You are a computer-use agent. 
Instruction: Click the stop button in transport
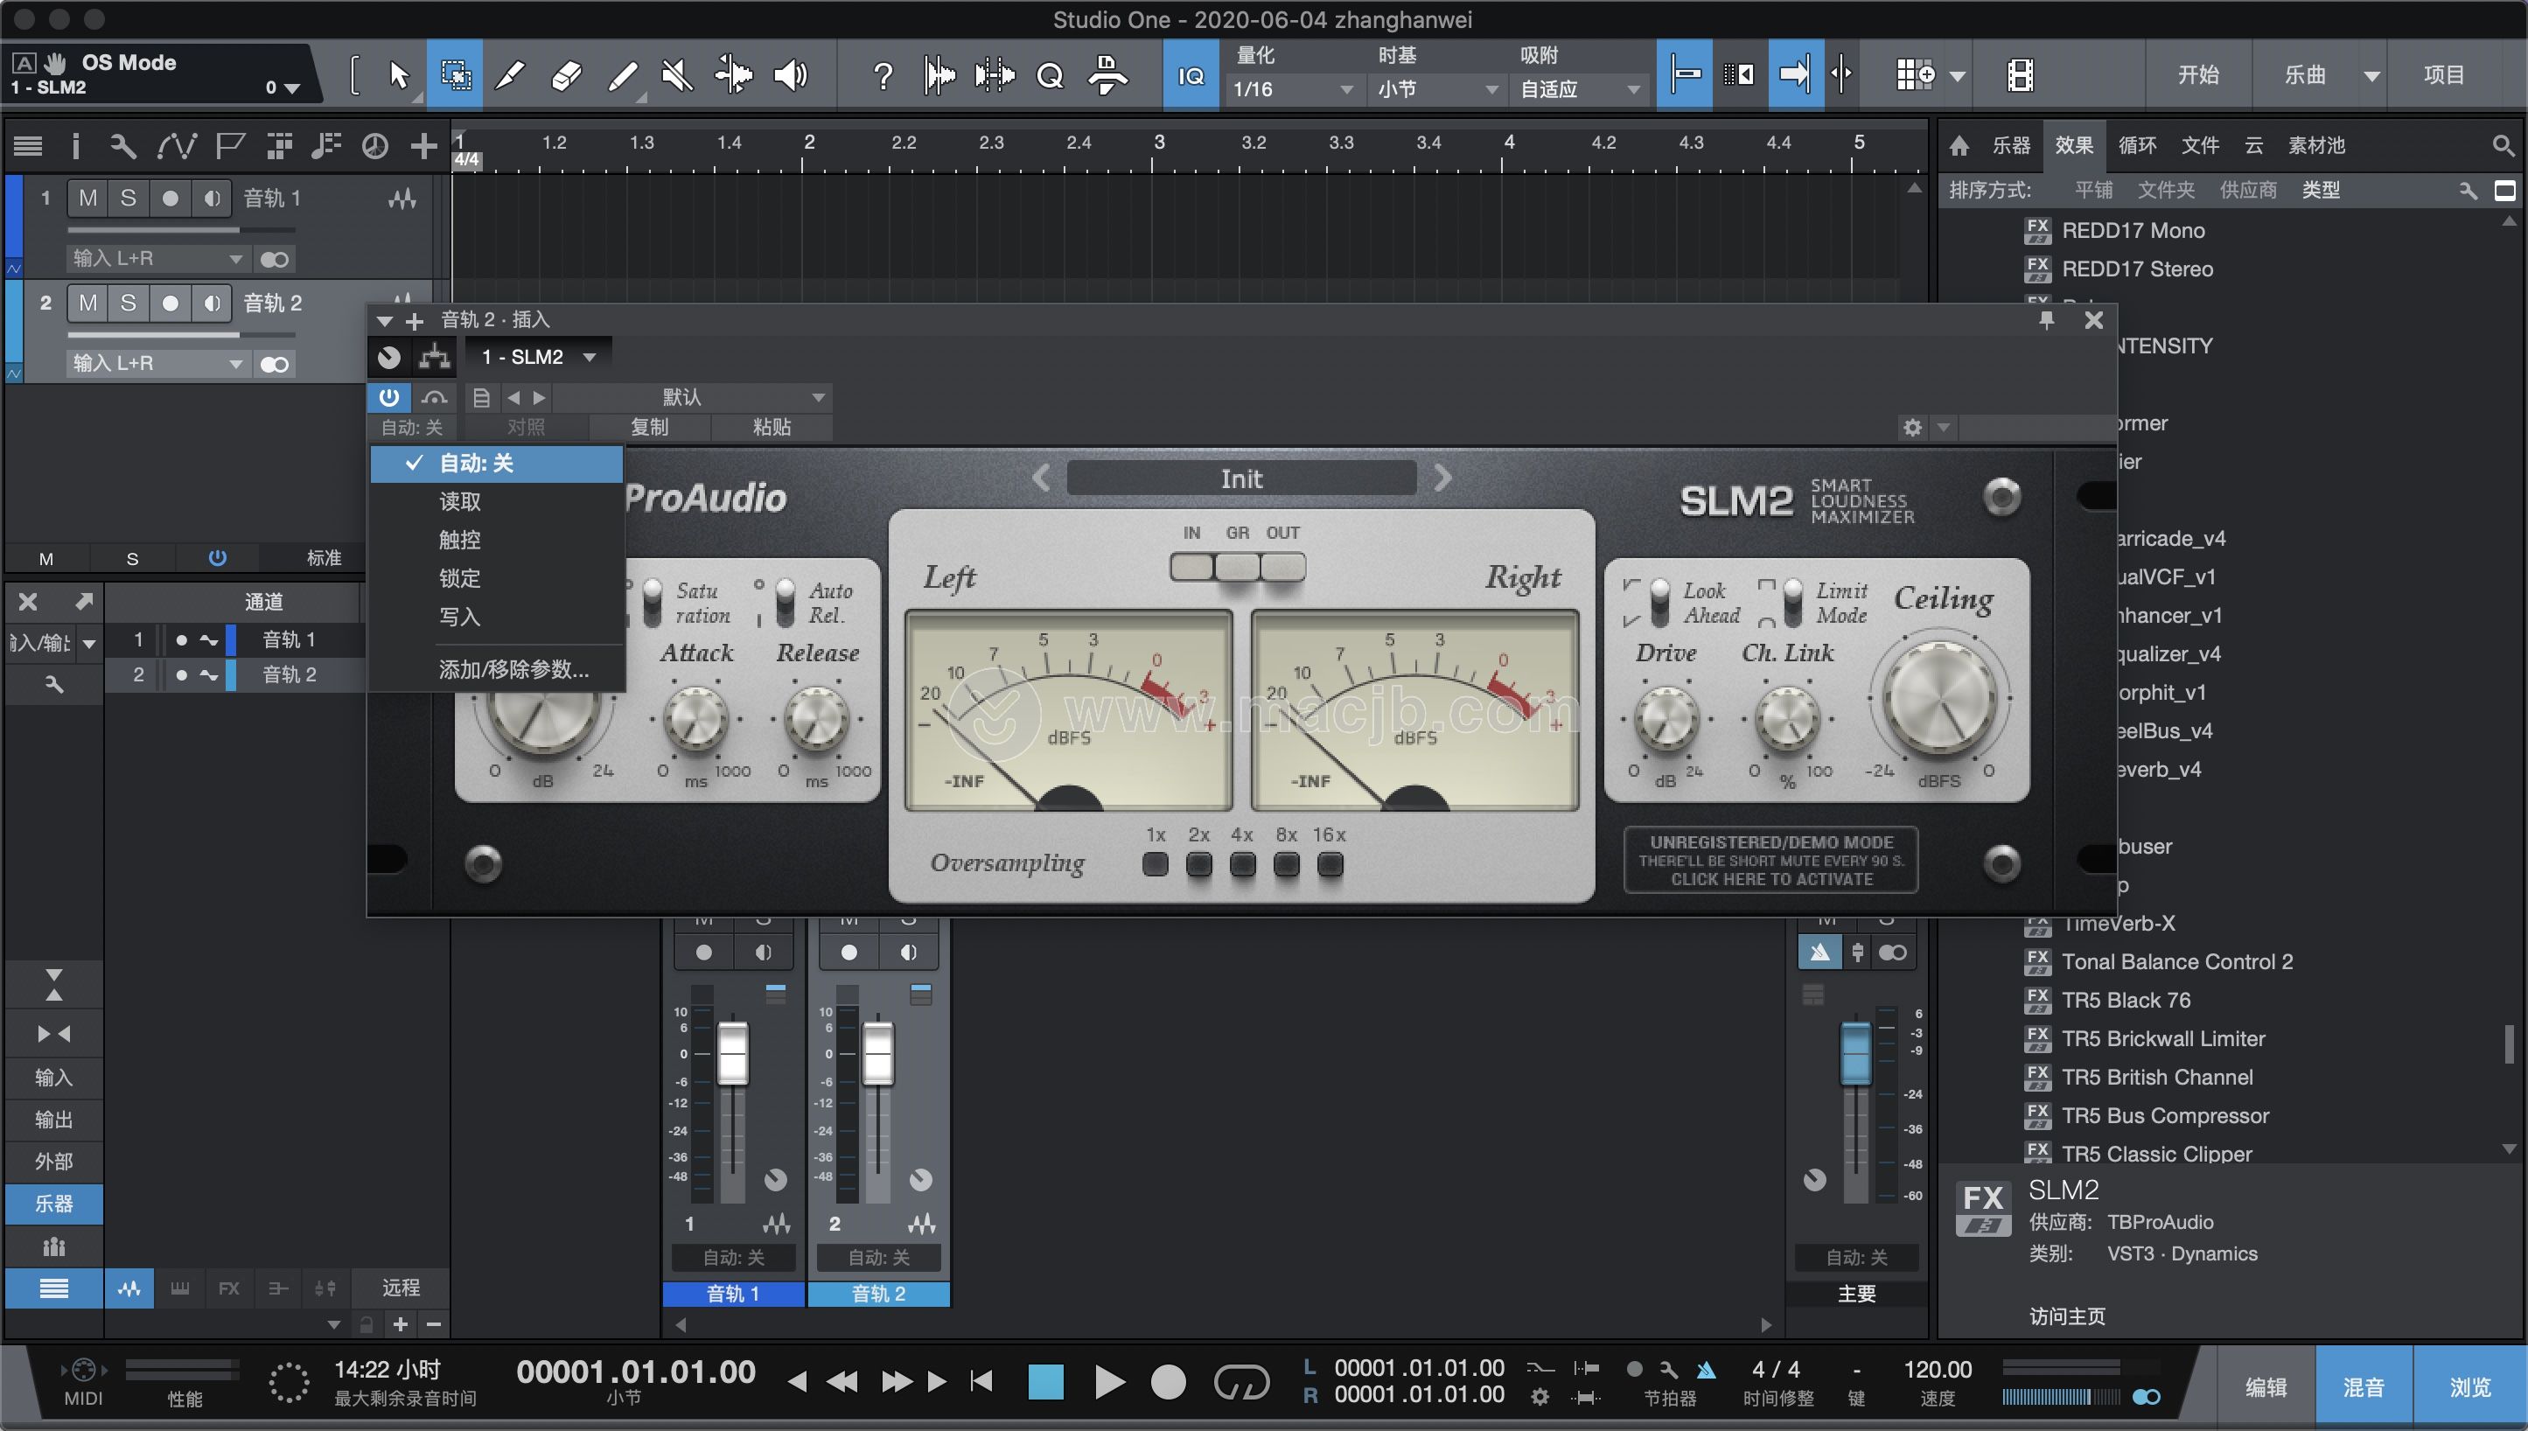[x=1046, y=1381]
